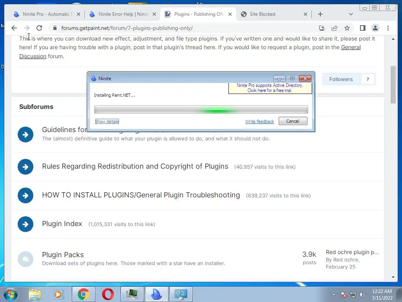Open Rules Regarding Redistribution and Copyright link
Image resolution: width=402 pixels, height=302 pixels.
[135, 166]
